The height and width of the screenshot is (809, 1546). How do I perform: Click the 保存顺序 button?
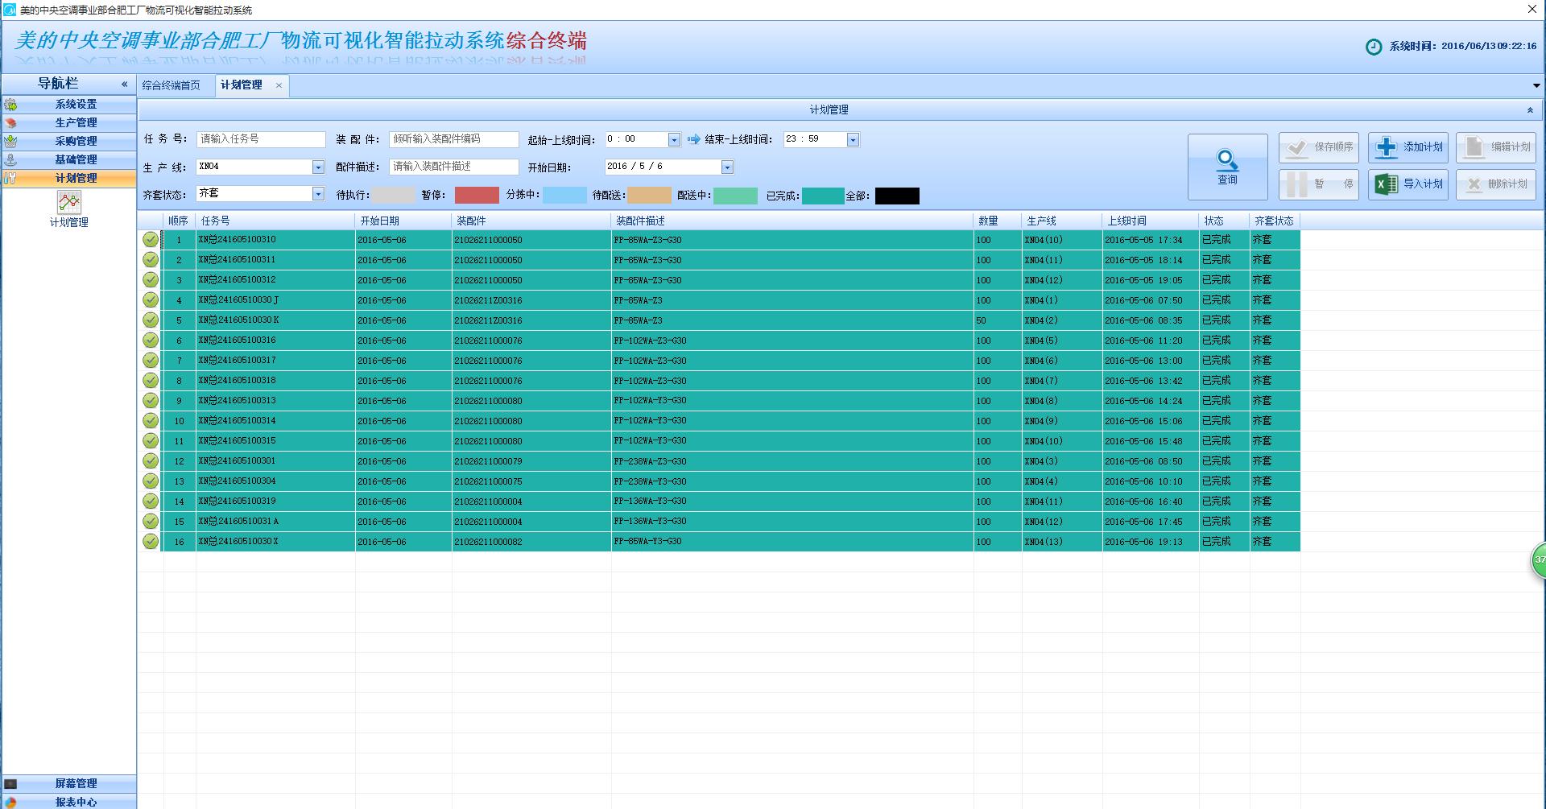pyautogui.click(x=1319, y=147)
